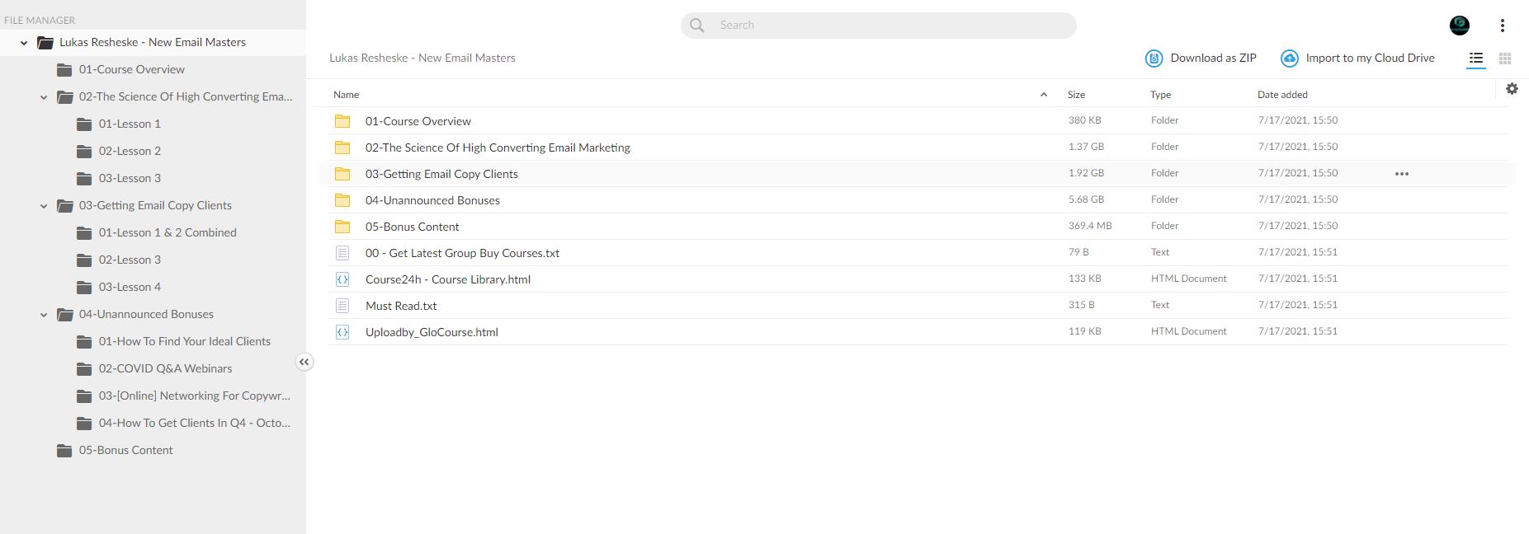Screen dimensions: 1529x534
Task: Toggle sort order arrow on Name column
Action: [x=1044, y=95]
